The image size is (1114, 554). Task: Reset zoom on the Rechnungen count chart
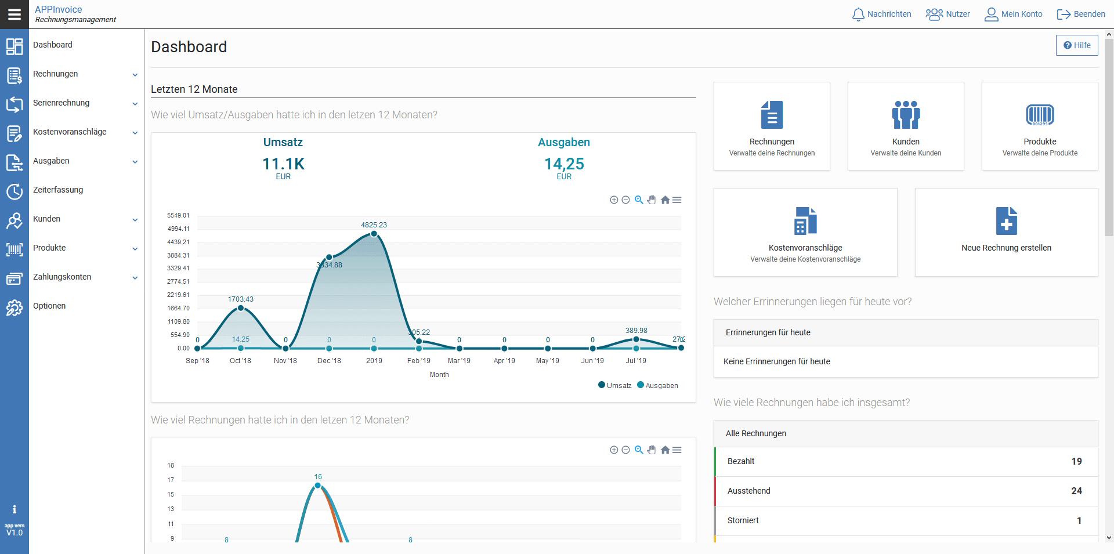click(665, 450)
